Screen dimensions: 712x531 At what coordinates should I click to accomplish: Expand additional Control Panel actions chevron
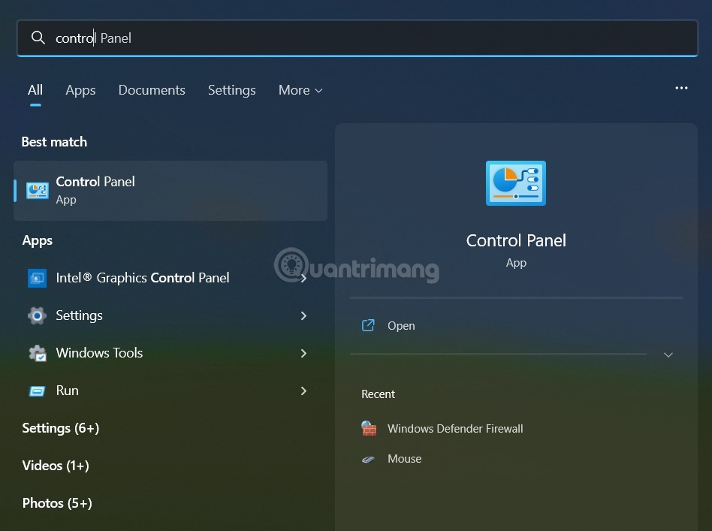tap(668, 355)
